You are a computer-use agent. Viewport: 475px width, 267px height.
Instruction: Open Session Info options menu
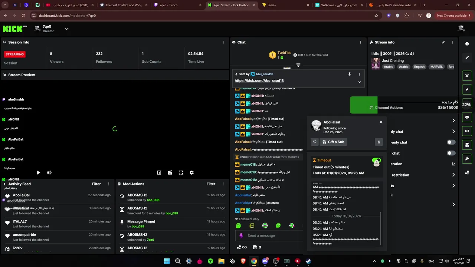pyautogui.click(x=223, y=42)
